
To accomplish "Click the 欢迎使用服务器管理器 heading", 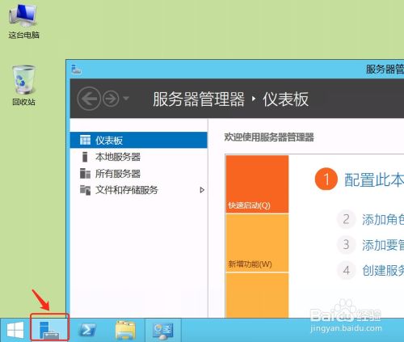I will click(x=269, y=137).
